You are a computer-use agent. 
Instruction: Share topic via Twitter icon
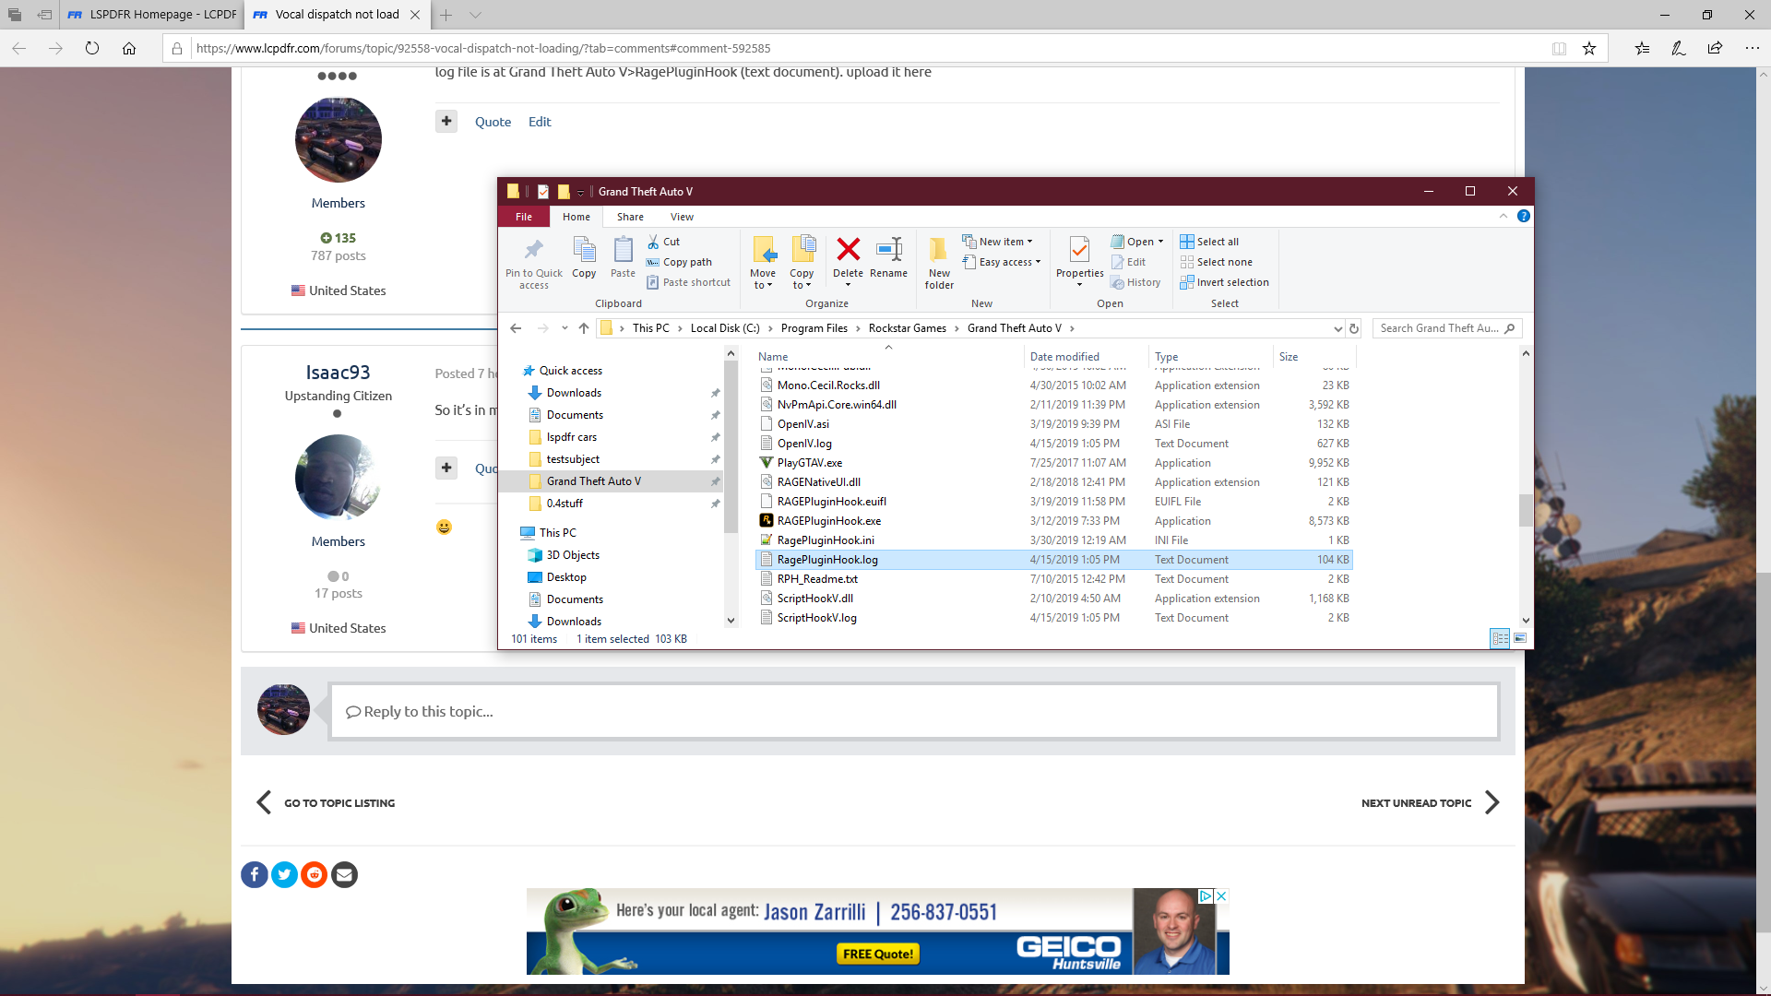284,874
